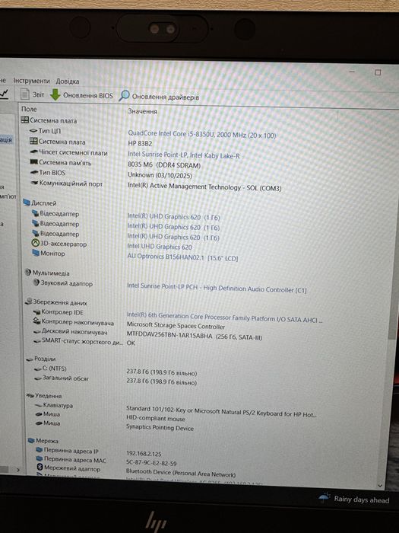Viewport: 399px width, 533px height.
Task: Open Intel(R) 6th Generation Core SATA AHCI link
Action: [224, 318]
